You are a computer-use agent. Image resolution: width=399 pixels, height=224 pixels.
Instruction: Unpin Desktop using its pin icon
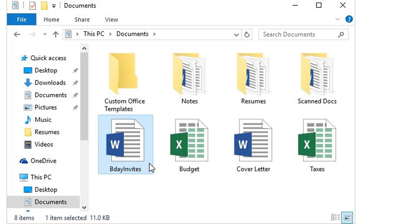click(75, 71)
